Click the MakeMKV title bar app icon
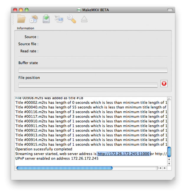 point(79,10)
